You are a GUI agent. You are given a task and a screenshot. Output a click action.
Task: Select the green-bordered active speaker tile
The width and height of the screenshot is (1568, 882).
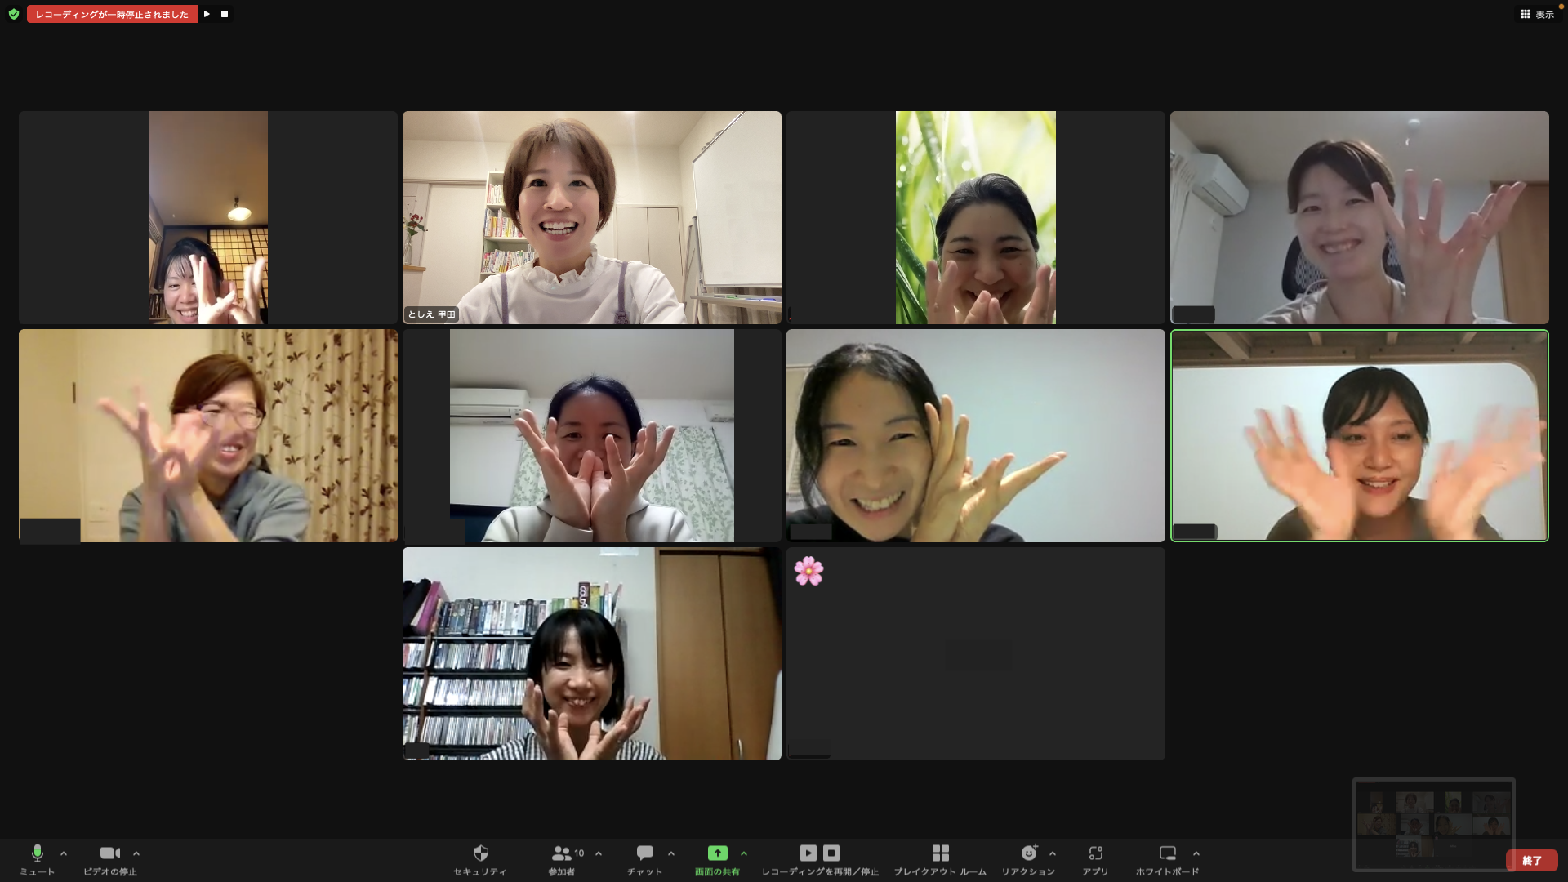[1360, 435]
